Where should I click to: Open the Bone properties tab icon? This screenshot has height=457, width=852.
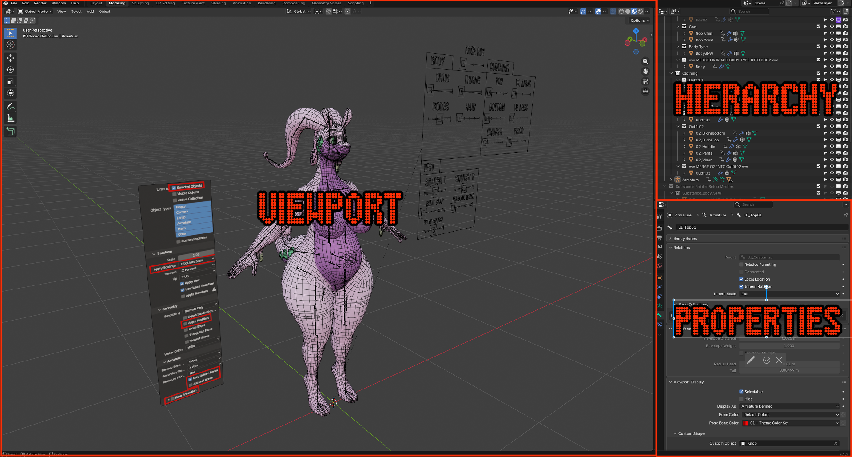(660, 315)
